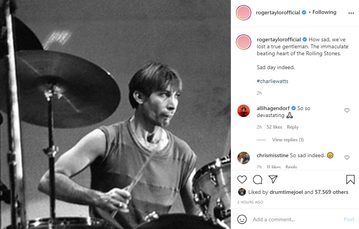Like chrismisstine's comment
This screenshot has height=229, width=359.
pos(347,157)
